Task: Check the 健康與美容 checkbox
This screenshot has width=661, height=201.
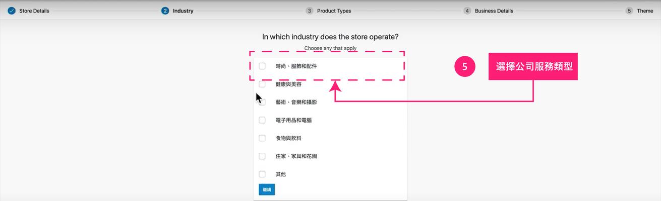Action: coord(262,84)
